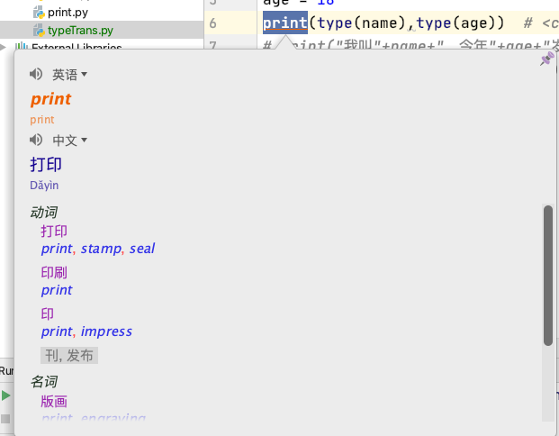Click 动词 part-of-speech label
Screen dimensions: 559x436
tap(44, 213)
